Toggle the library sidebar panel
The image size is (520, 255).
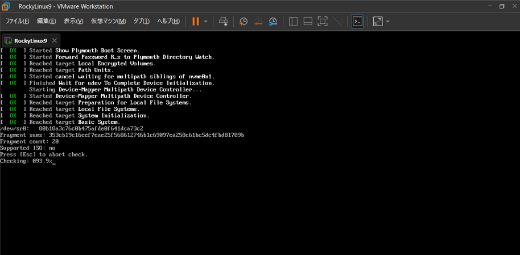(x=293, y=22)
